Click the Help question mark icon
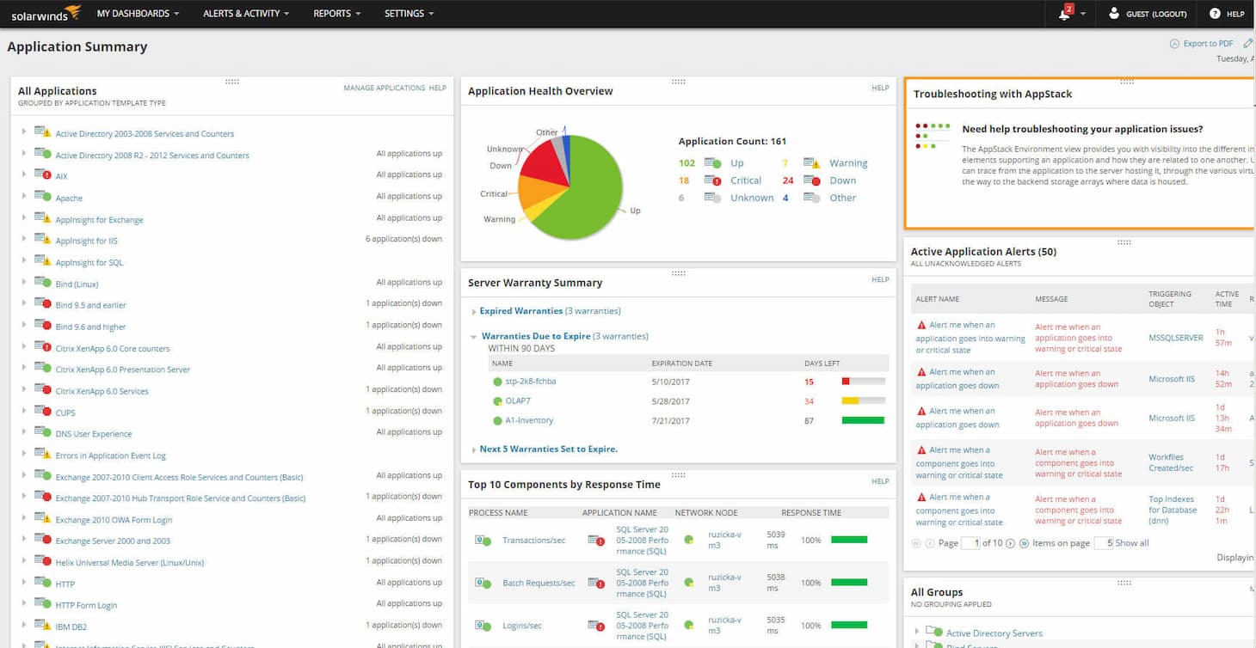Image resolution: width=1256 pixels, height=648 pixels. [x=1215, y=14]
